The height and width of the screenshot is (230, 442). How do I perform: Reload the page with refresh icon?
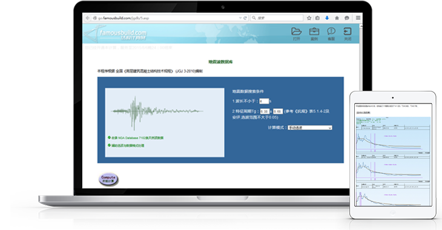coord(245,18)
